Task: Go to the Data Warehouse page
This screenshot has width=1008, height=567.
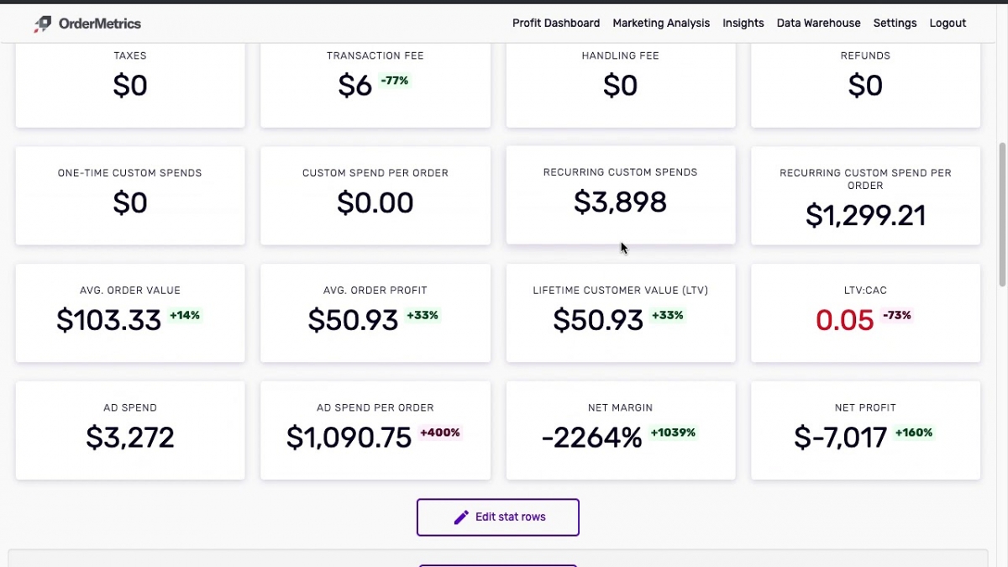Action: point(818,23)
